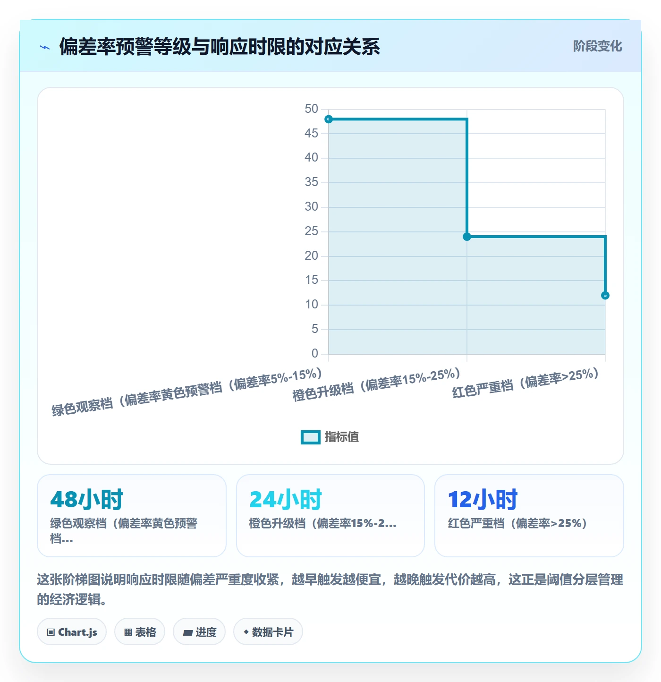Select the 进度 tag
The height and width of the screenshot is (682, 661).
199,631
